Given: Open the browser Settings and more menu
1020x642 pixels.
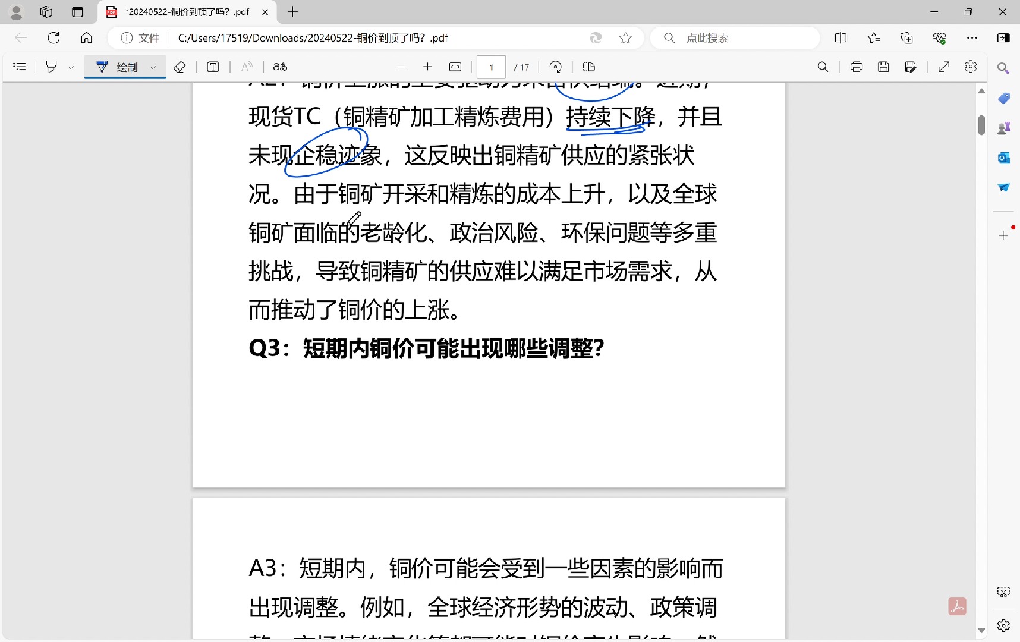Looking at the screenshot, I should pos(972,38).
